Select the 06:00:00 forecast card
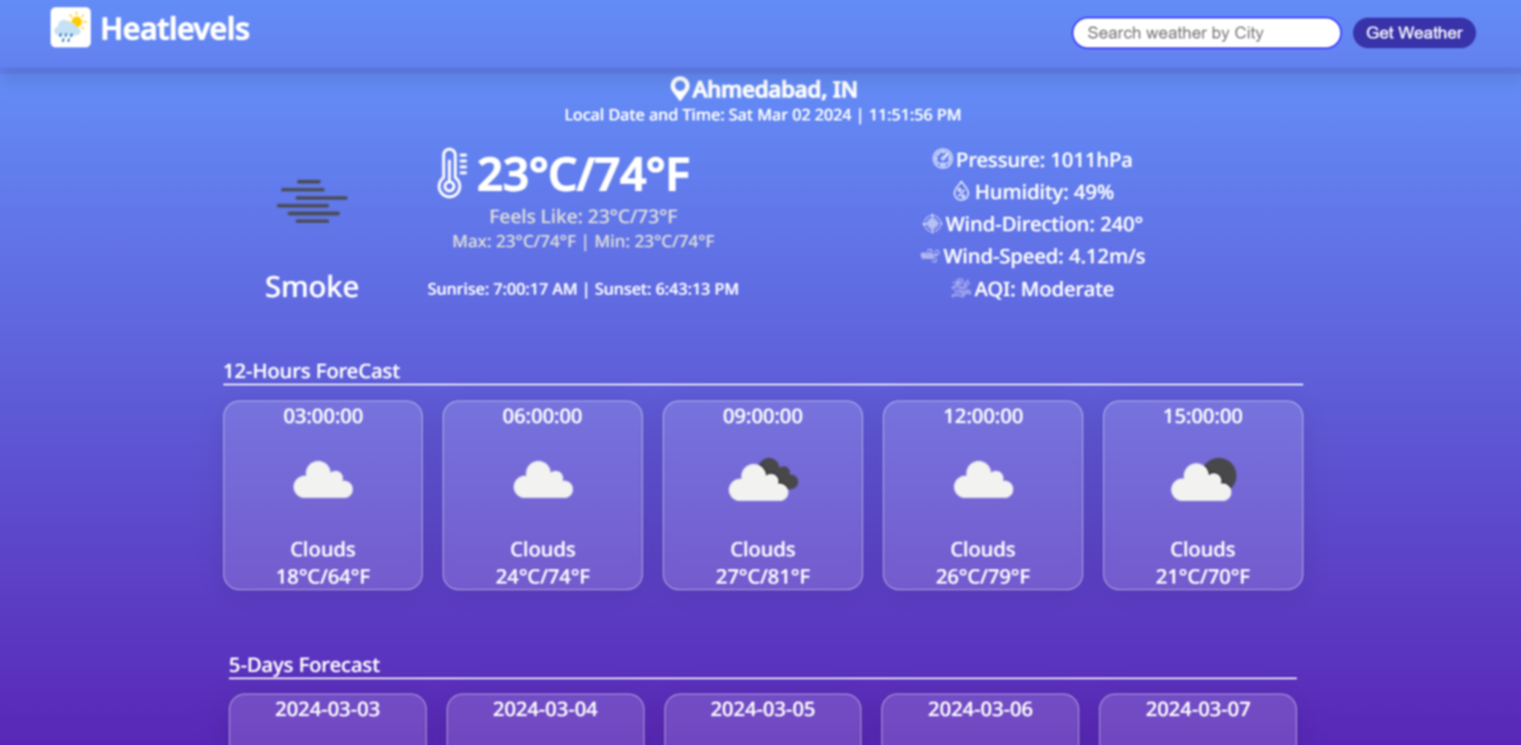 [x=542, y=495]
